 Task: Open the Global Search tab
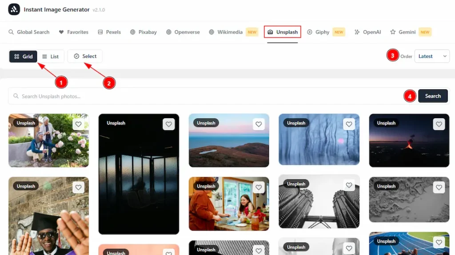(x=29, y=32)
